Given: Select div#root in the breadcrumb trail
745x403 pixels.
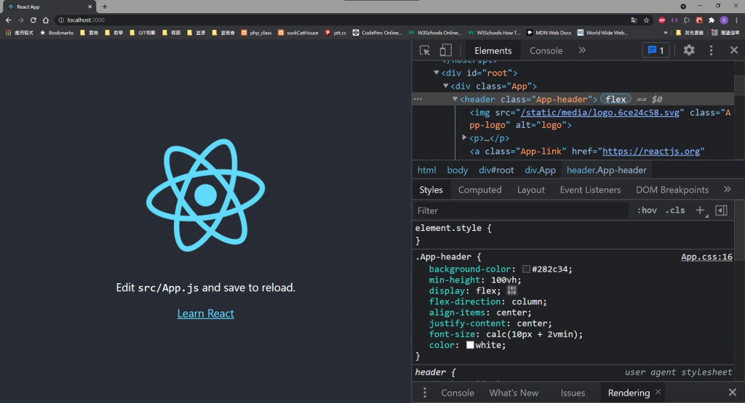Looking at the screenshot, I should click(496, 170).
